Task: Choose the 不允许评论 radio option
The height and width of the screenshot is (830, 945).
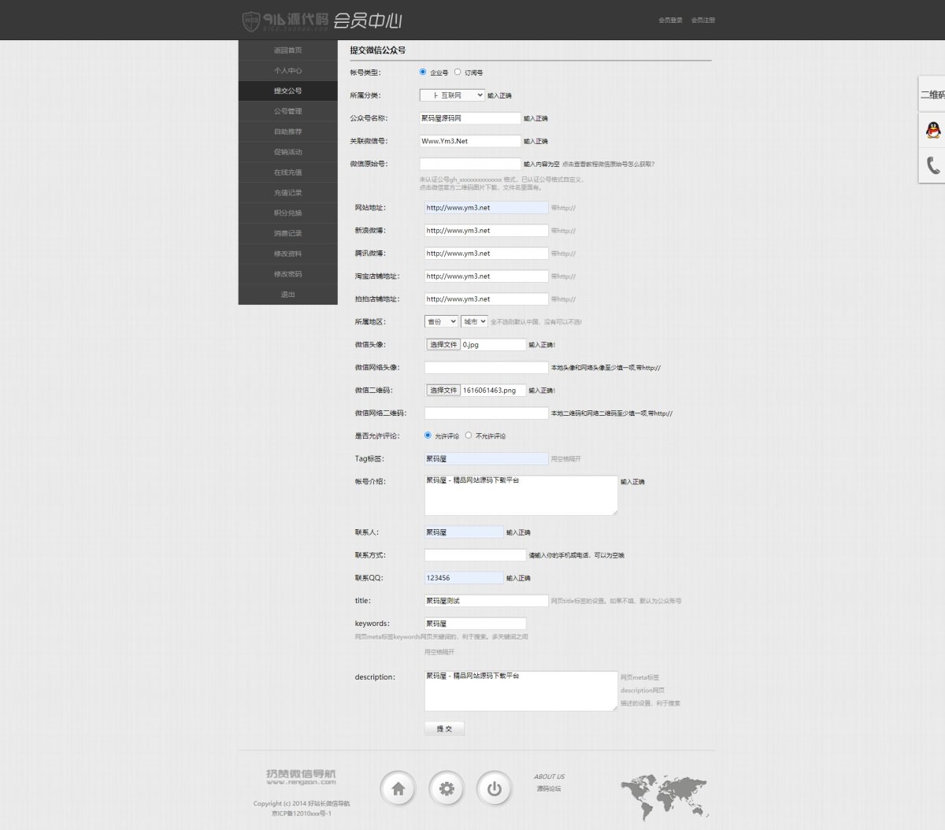Action: (x=469, y=435)
